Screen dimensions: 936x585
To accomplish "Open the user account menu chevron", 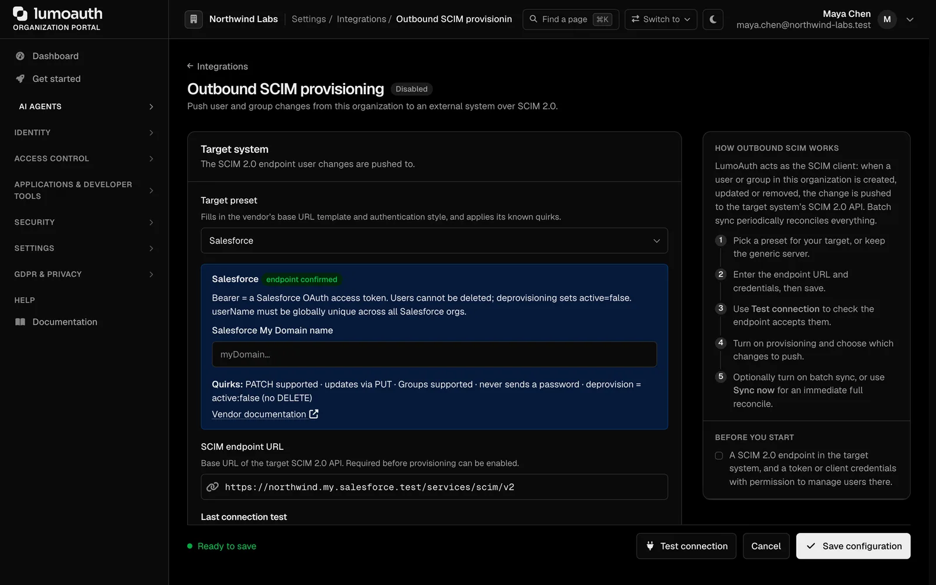I will tap(910, 19).
